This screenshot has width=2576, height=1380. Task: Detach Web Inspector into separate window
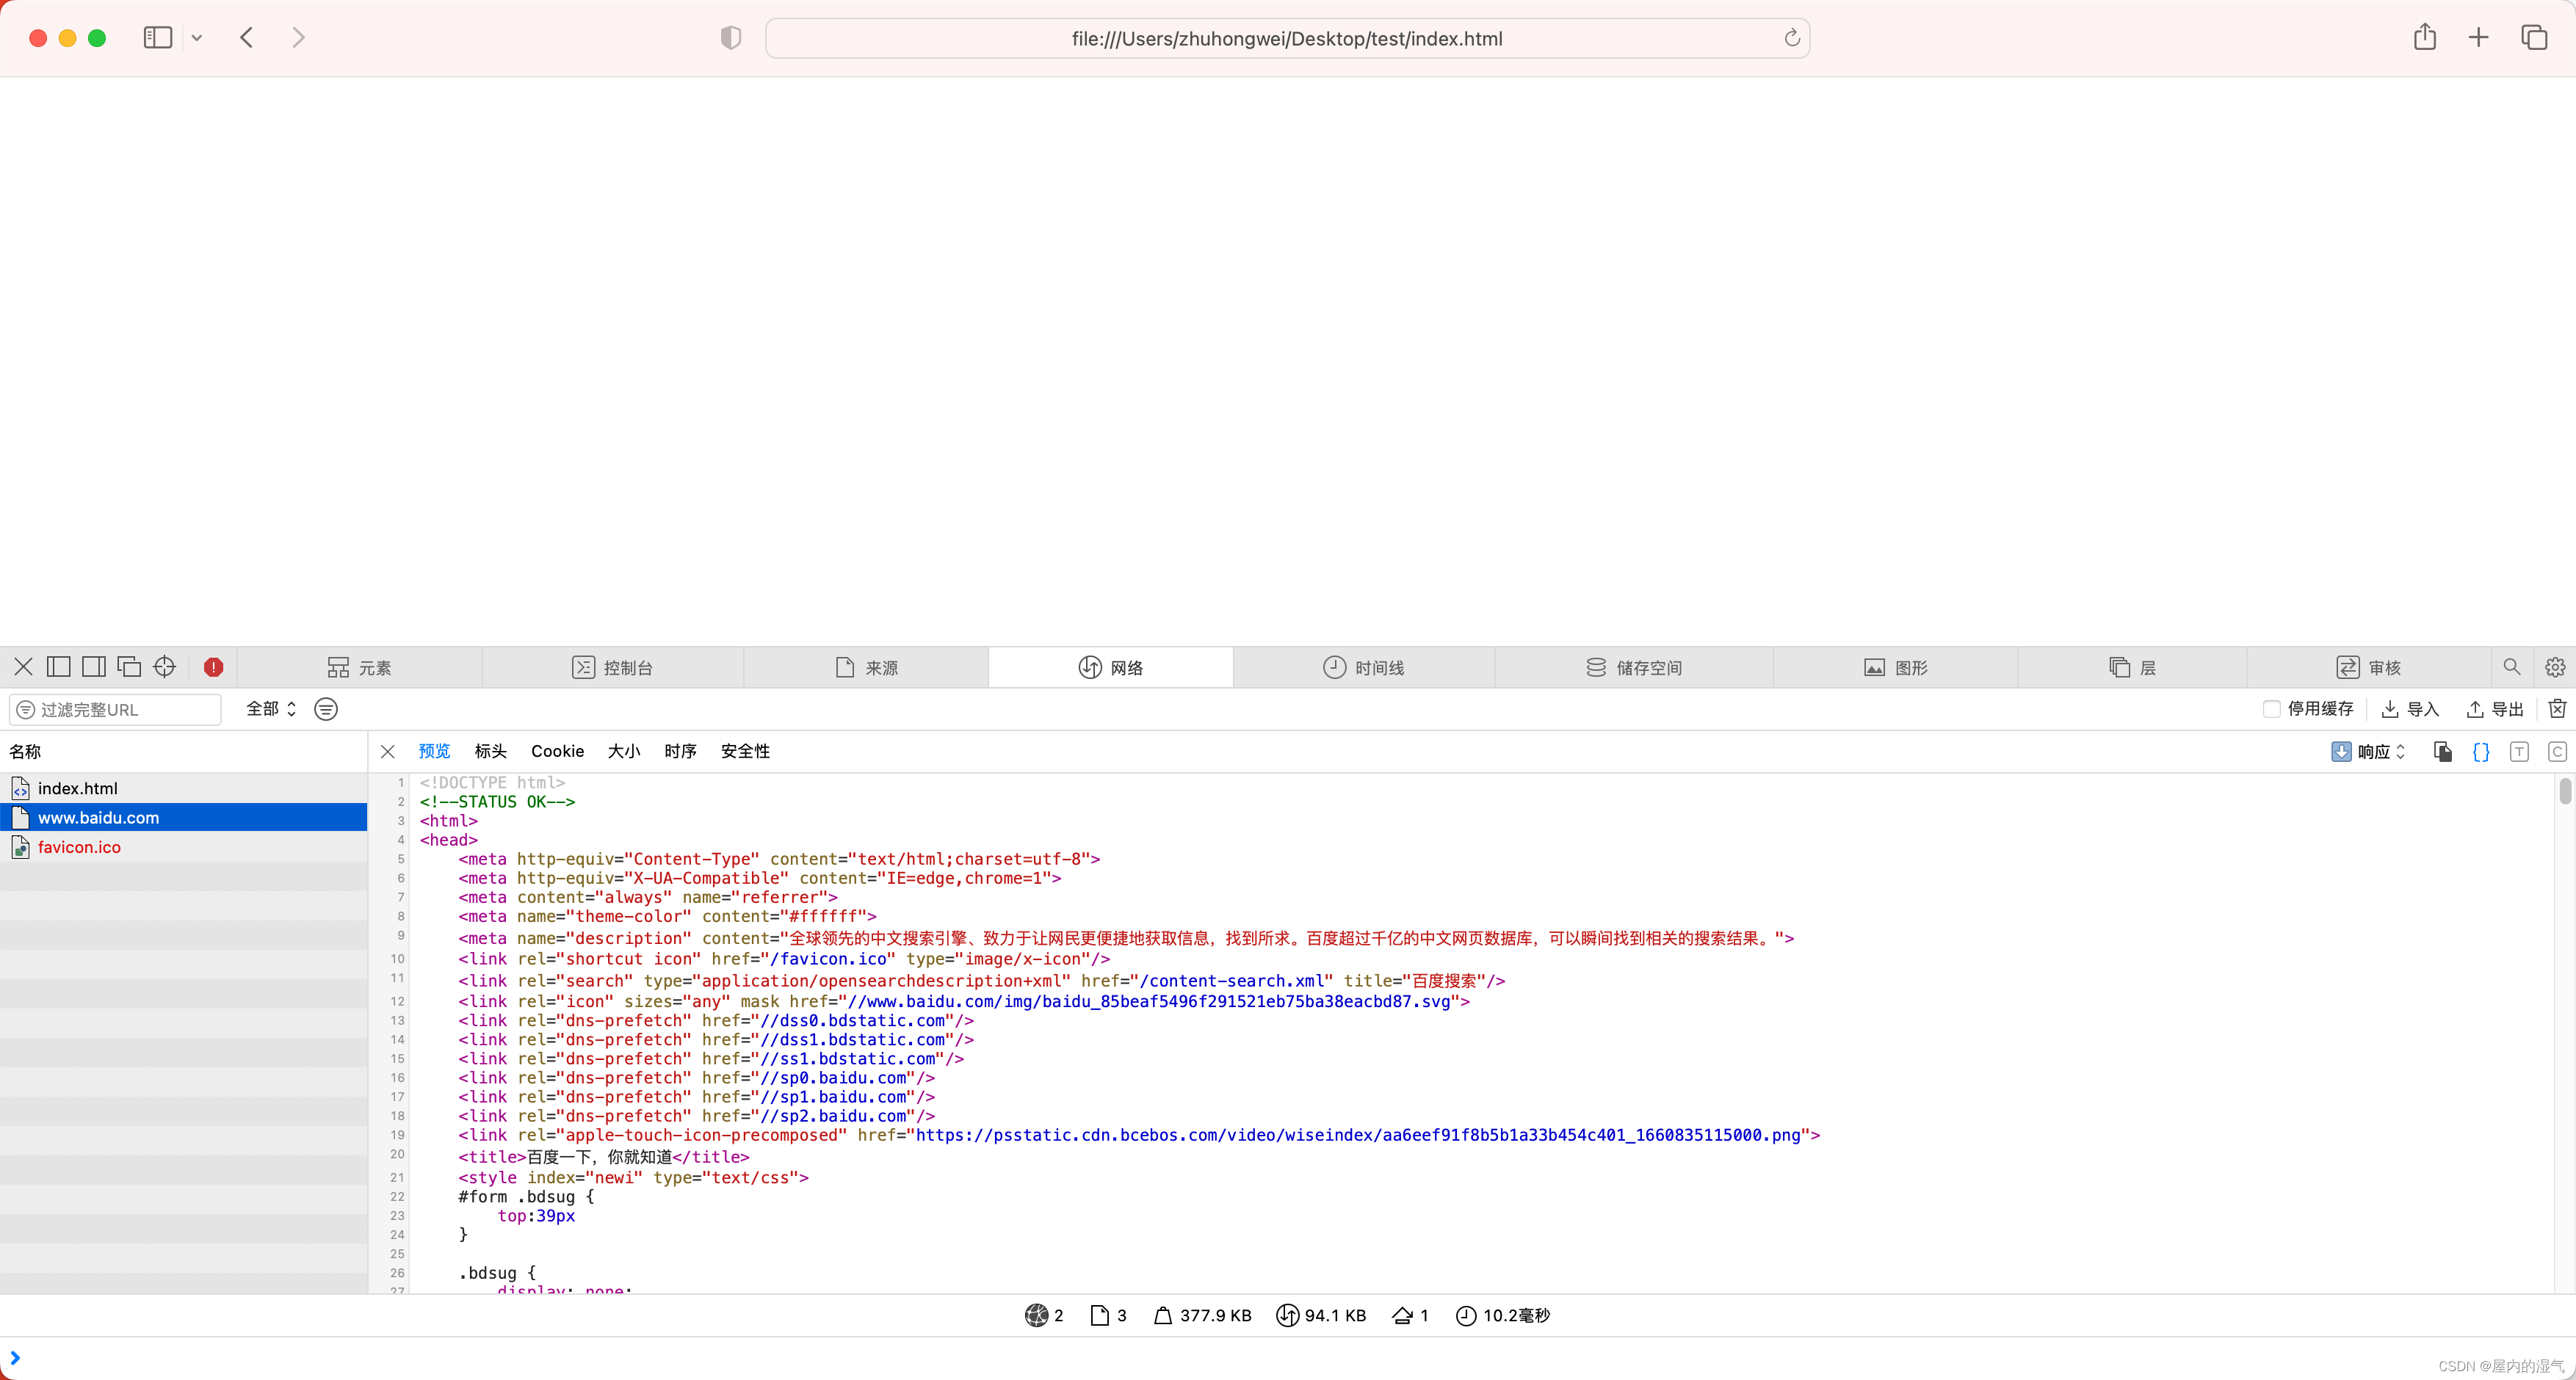click(129, 667)
